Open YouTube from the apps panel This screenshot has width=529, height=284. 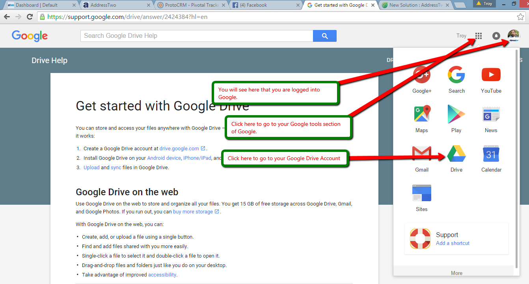pos(491,80)
